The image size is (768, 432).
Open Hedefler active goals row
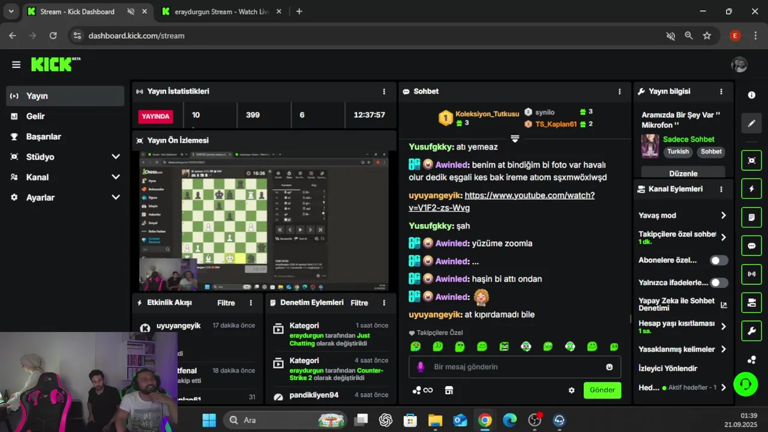click(683, 388)
